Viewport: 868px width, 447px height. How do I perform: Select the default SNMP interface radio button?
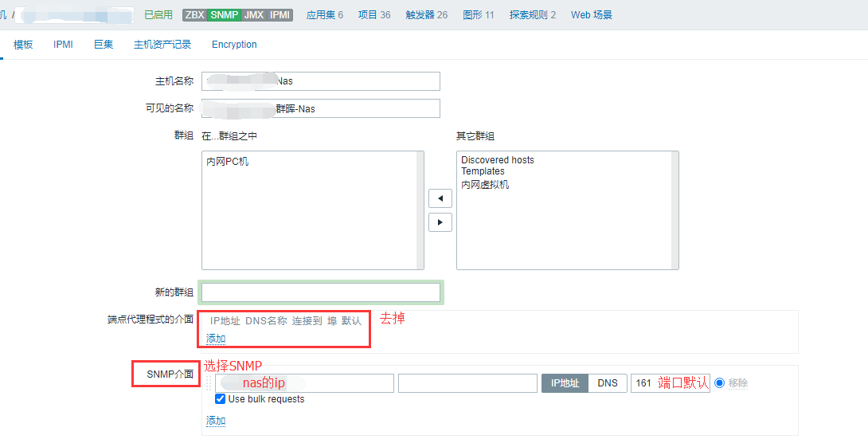coord(719,382)
